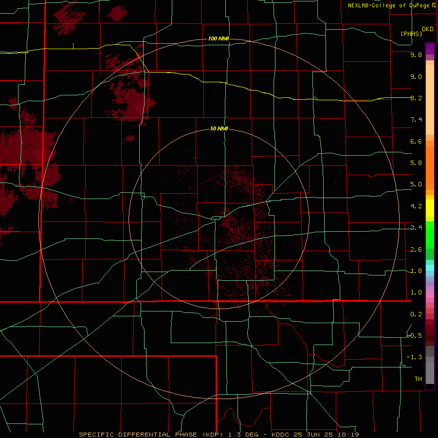
Task: Click the 6.6 scale value
Action: coord(416,141)
